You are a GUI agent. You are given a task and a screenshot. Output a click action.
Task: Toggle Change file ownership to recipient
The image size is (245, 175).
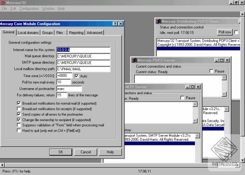click(x=19, y=120)
